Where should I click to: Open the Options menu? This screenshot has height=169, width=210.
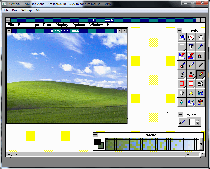coord(78,25)
